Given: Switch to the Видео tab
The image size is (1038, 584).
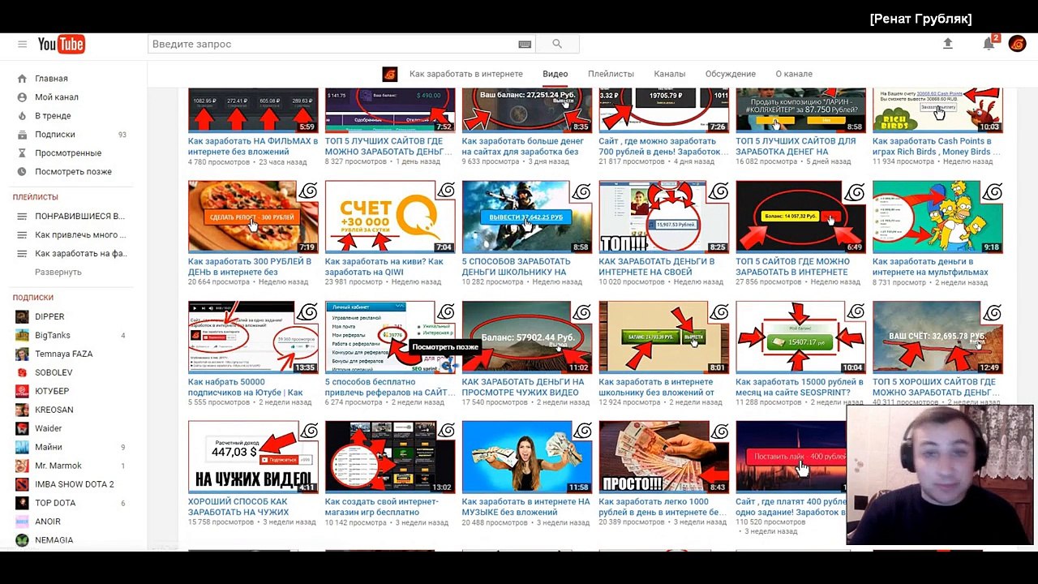Looking at the screenshot, I should (555, 74).
